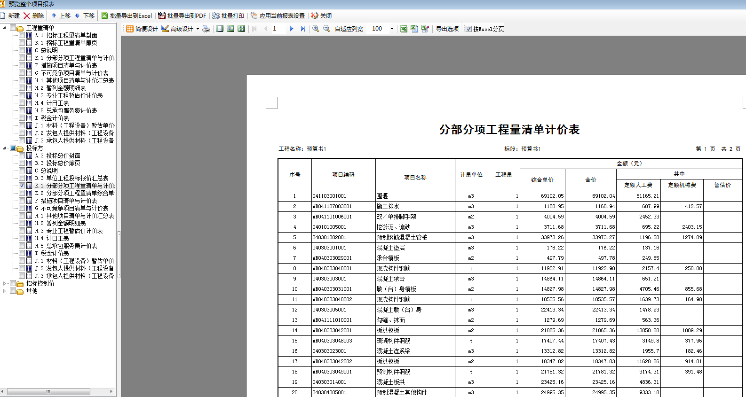The image size is (746, 397).
Task: Go to next page arrow
Action: pos(292,29)
